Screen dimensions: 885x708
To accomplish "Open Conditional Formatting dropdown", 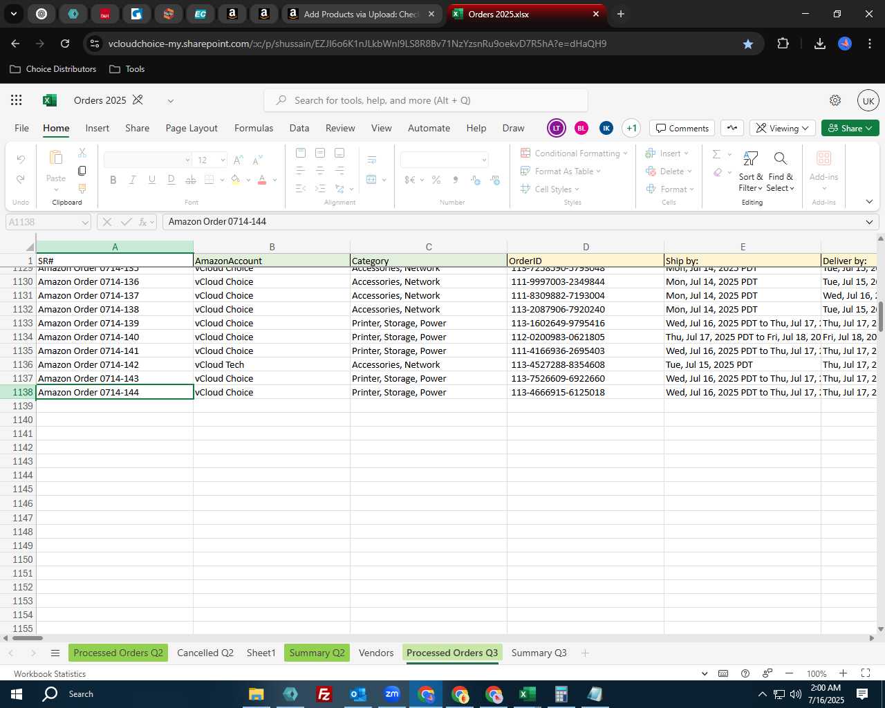I will [574, 153].
